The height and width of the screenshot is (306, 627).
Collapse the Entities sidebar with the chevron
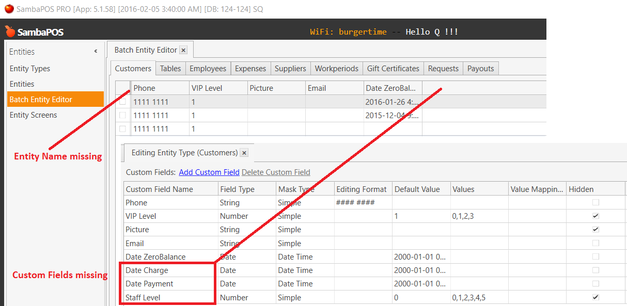coord(96,52)
